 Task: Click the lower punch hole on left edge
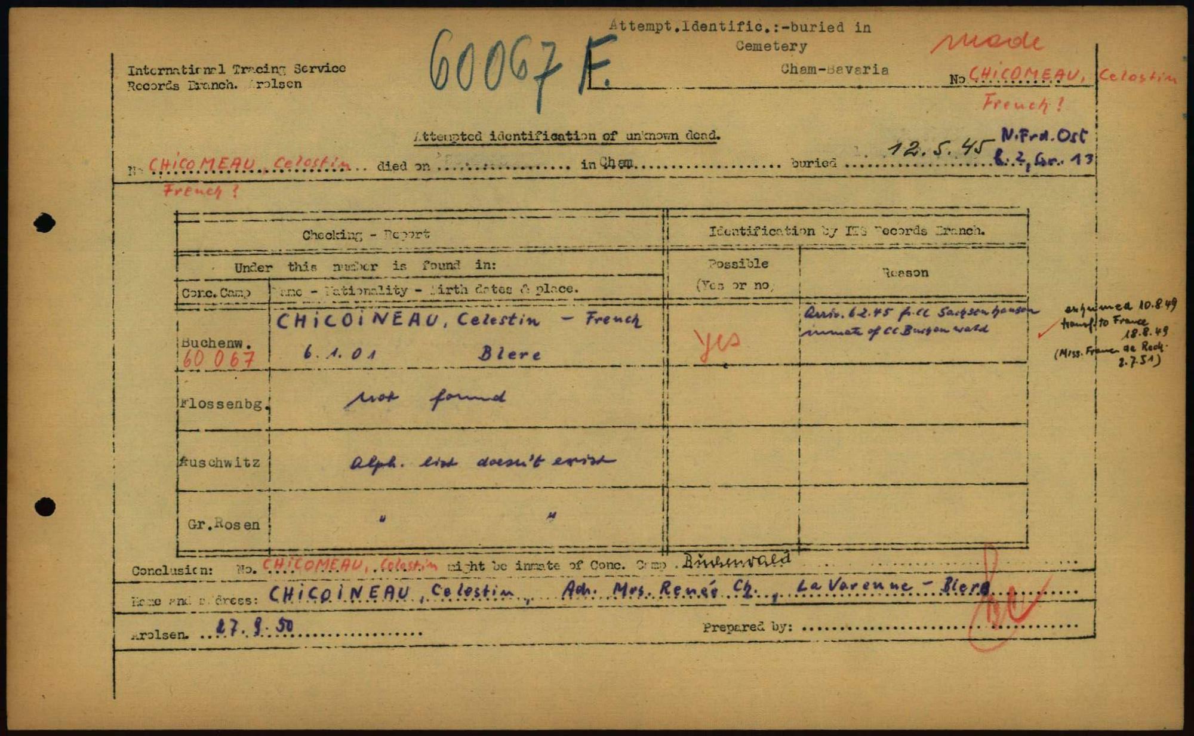45,507
